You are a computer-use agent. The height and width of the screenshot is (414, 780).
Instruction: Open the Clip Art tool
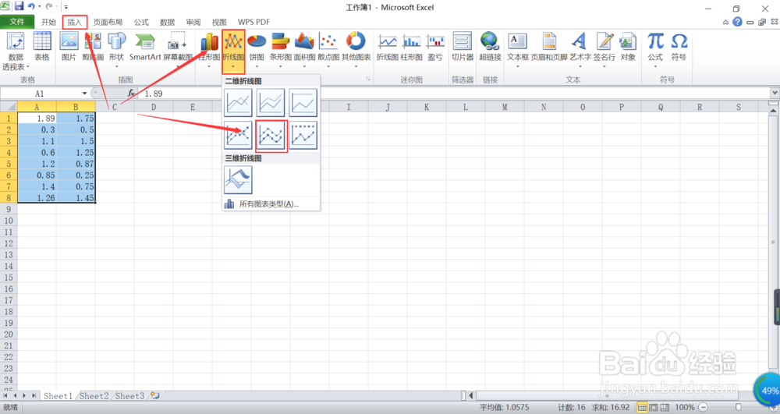tap(93, 48)
